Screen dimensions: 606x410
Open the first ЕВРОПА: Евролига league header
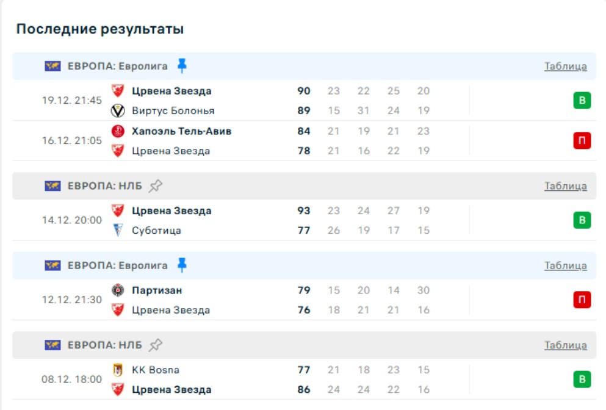(117, 66)
